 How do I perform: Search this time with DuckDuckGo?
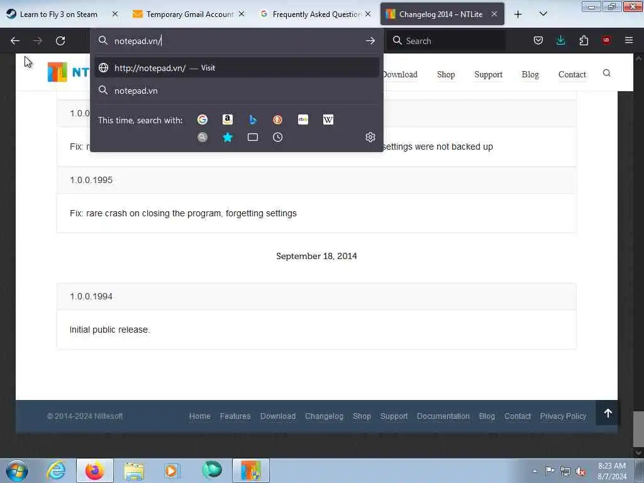(277, 119)
